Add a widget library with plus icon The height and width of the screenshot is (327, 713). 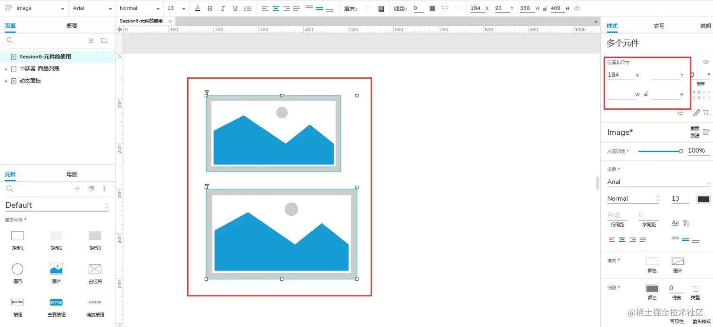pos(77,189)
